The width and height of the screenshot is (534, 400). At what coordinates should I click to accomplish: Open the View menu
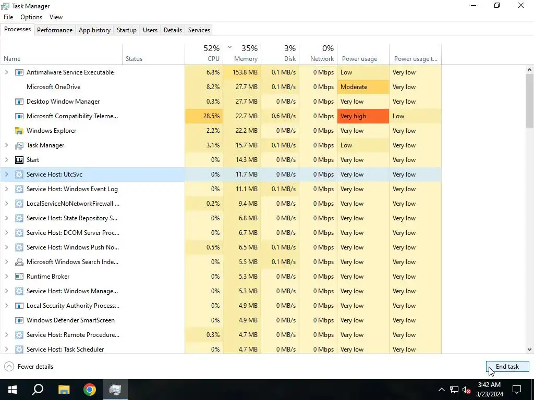coord(56,17)
